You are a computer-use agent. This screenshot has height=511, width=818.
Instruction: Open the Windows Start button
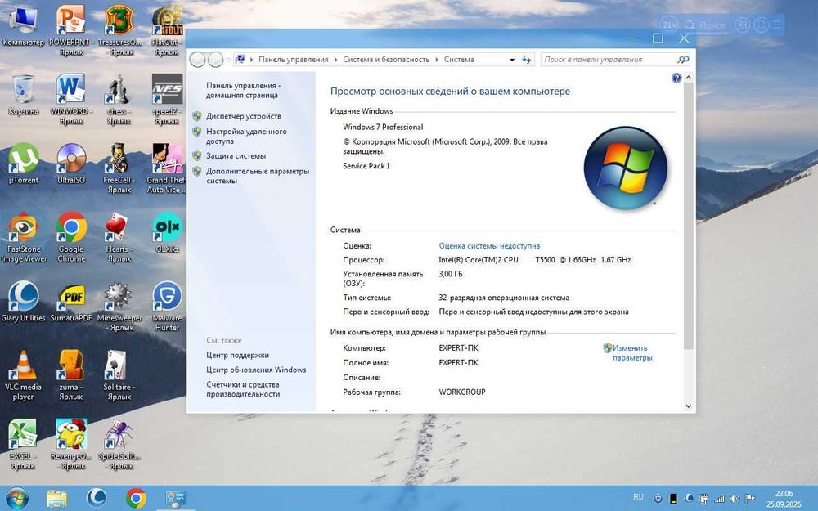(16, 498)
